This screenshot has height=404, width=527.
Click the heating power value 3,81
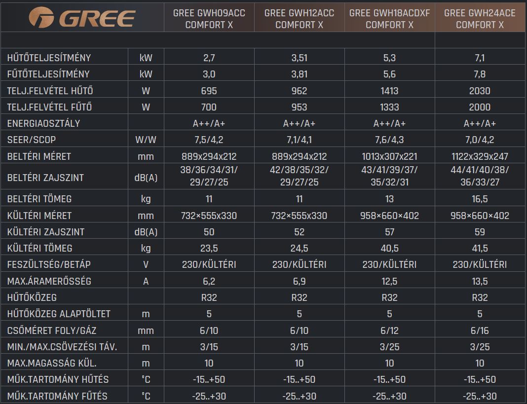299,74
